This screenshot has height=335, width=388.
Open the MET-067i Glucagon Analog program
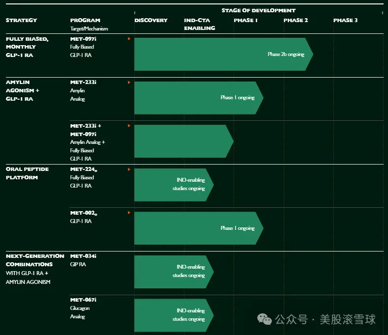(83, 308)
